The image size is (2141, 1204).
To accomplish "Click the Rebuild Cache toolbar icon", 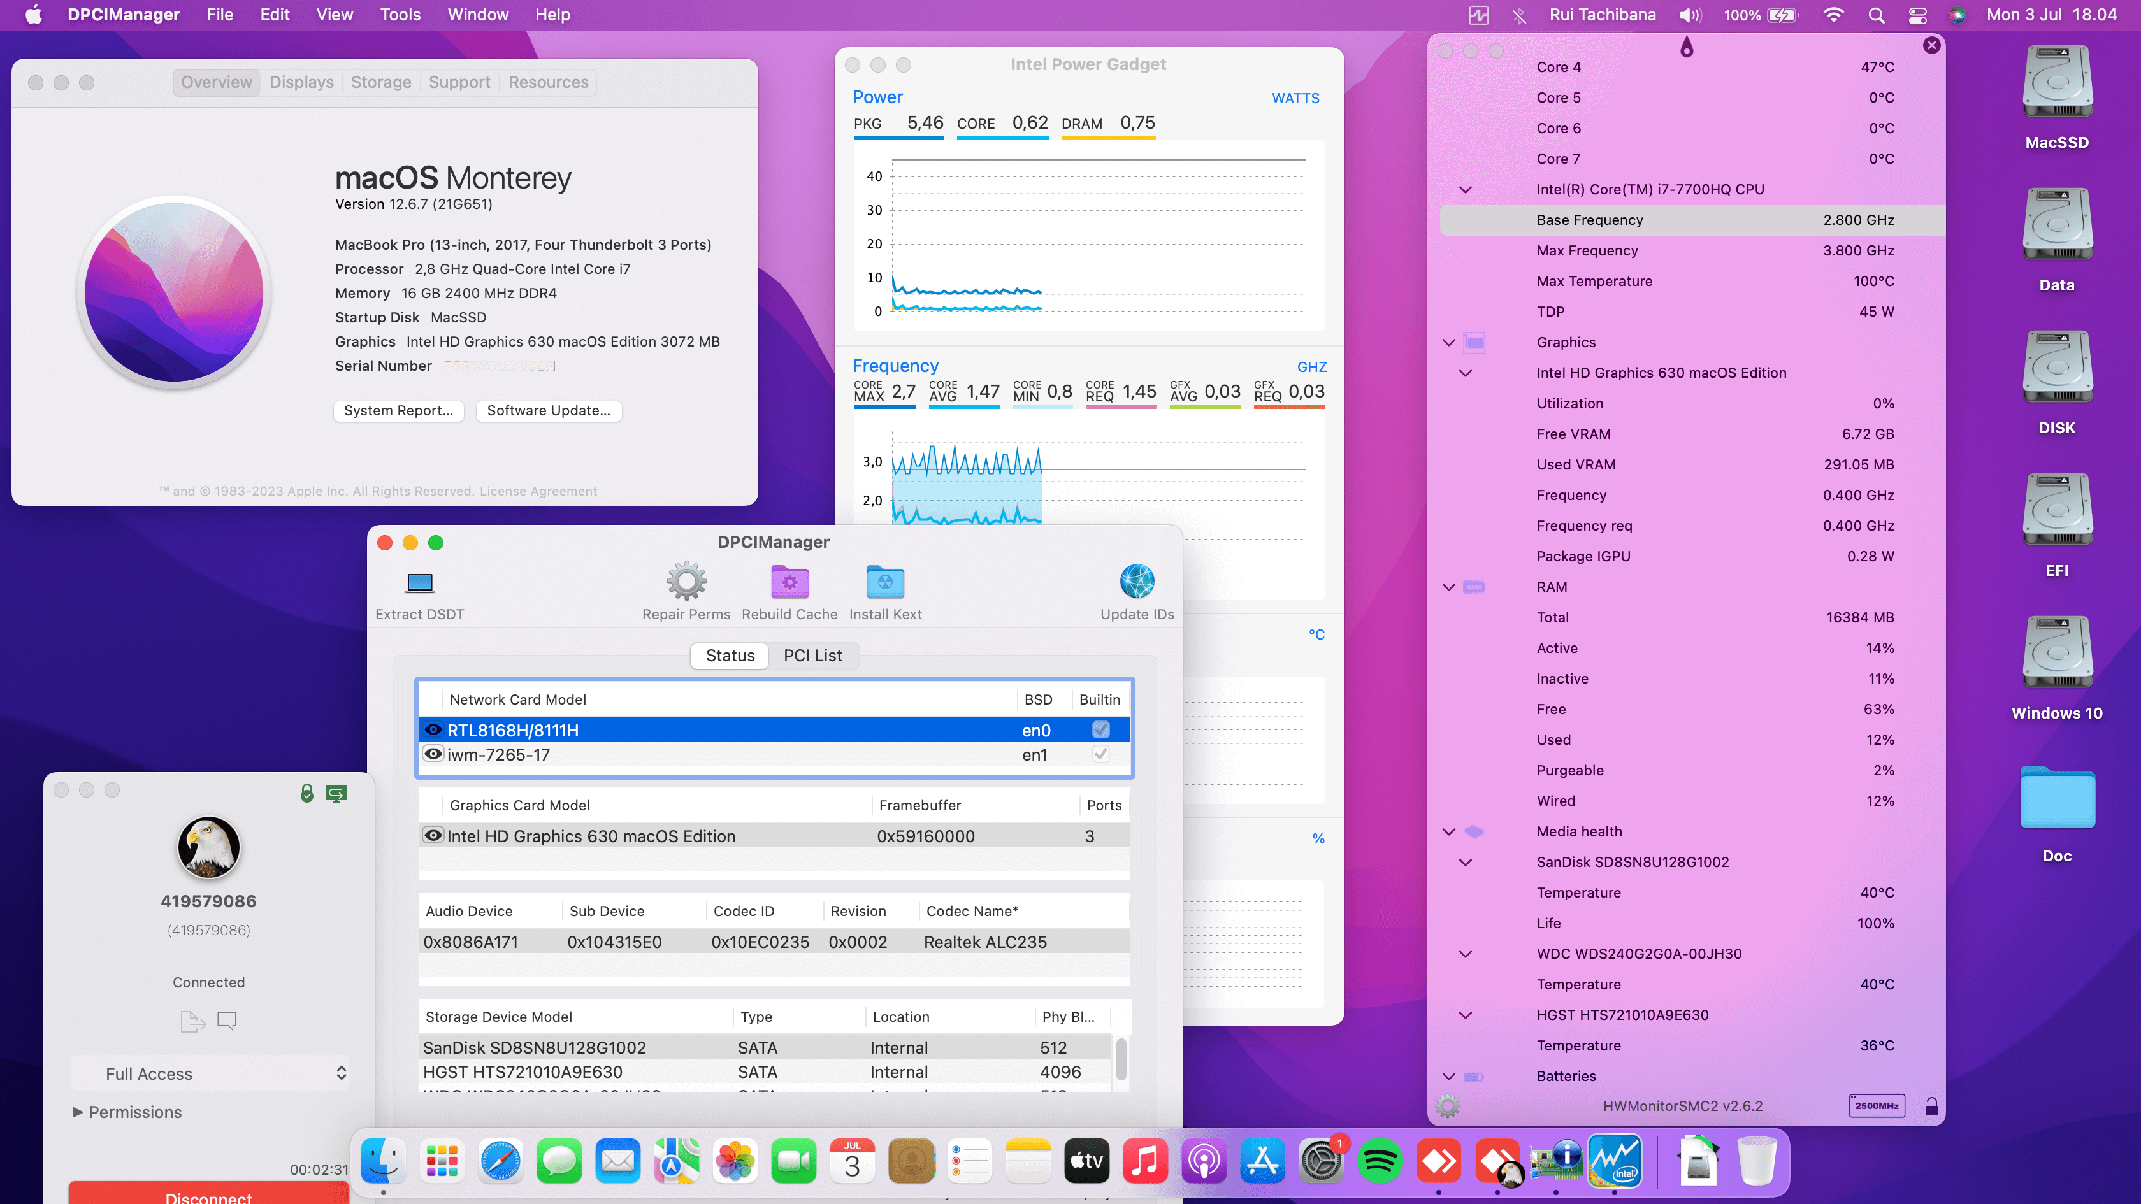I will pyautogui.click(x=789, y=582).
